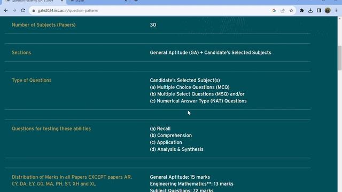Image resolution: width=342 pixels, height=192 pixels.
Task: Click '(b) Multiple Select Questions (MSQ) and/or'
Action: tap(197, 94)
